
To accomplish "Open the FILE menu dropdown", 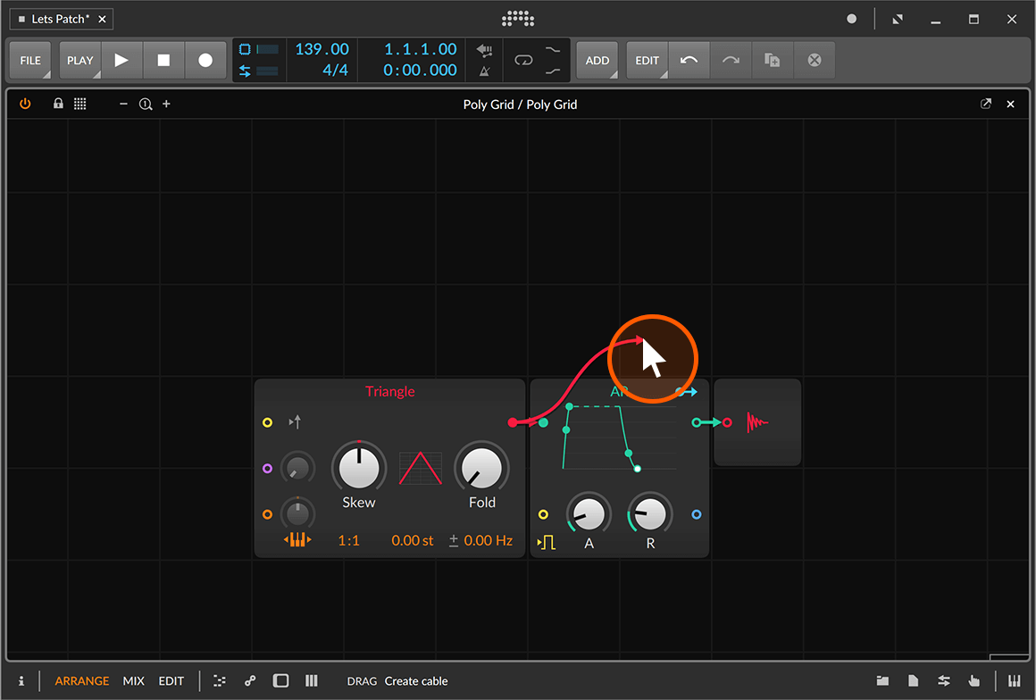I will (x=30, y=61).
